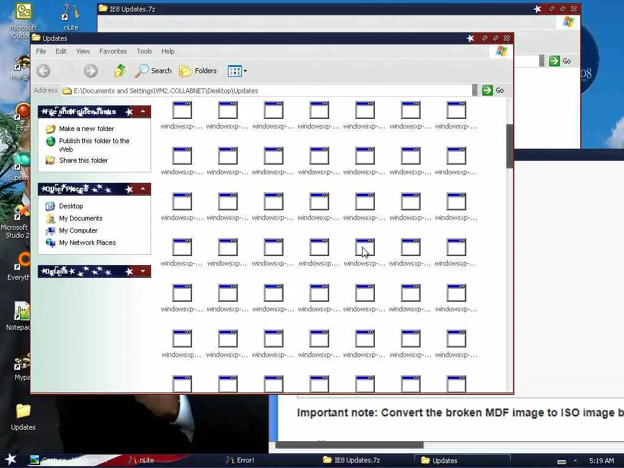Viewport: 624px width, 468px height.
Task: Open the Tools menu
Action: click(x=144, y=51)
